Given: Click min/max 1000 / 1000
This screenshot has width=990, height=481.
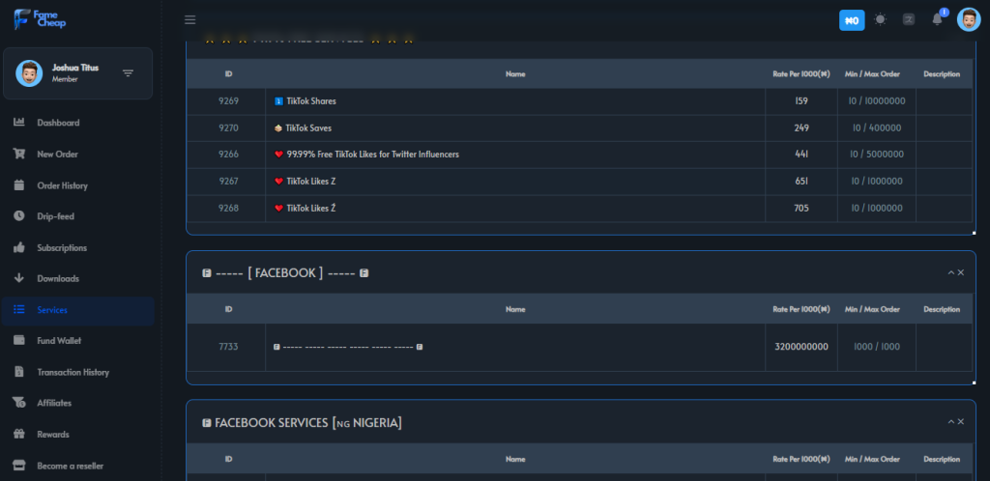Looking at the screenshot, I should (x=877, y=347).
